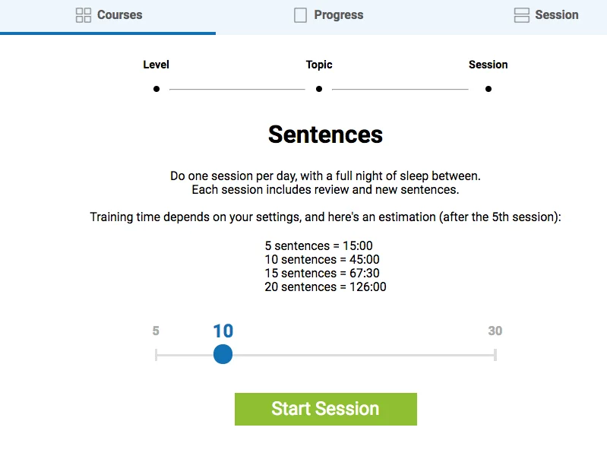Open the Courses tab
This screenshot has height=459, width=607.
[119, 15]
